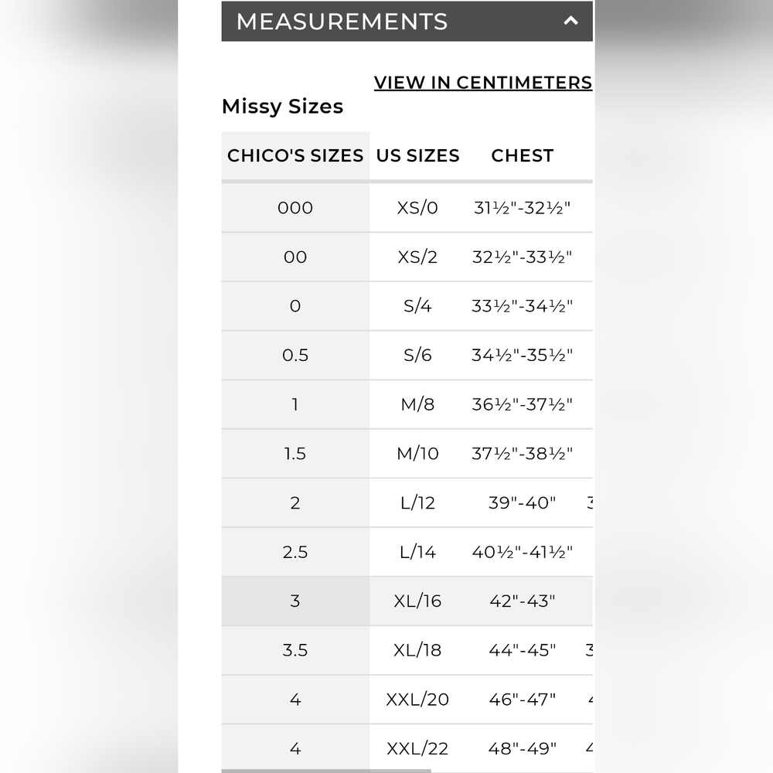Screen dimensions: 773x773
Task: Select the US Sizes column header
Action: pos(417,156)
